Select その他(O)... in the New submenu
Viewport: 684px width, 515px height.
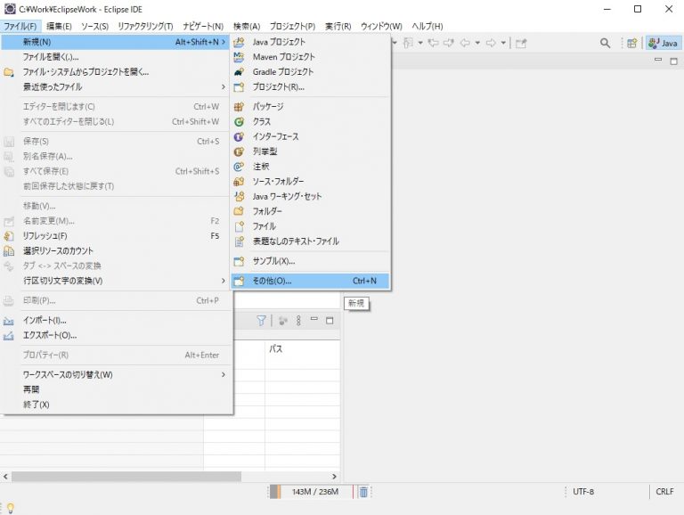(x=272, y=281)
